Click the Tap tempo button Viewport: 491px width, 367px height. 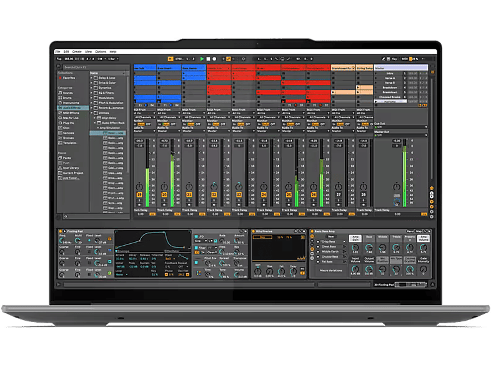pos(59,59)
